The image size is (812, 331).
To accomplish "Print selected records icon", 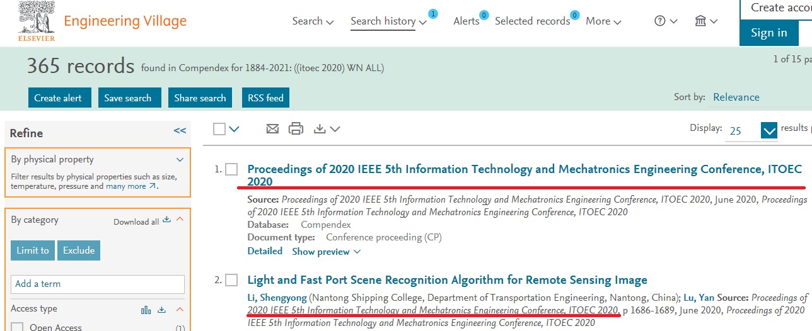I will [296, 129].
